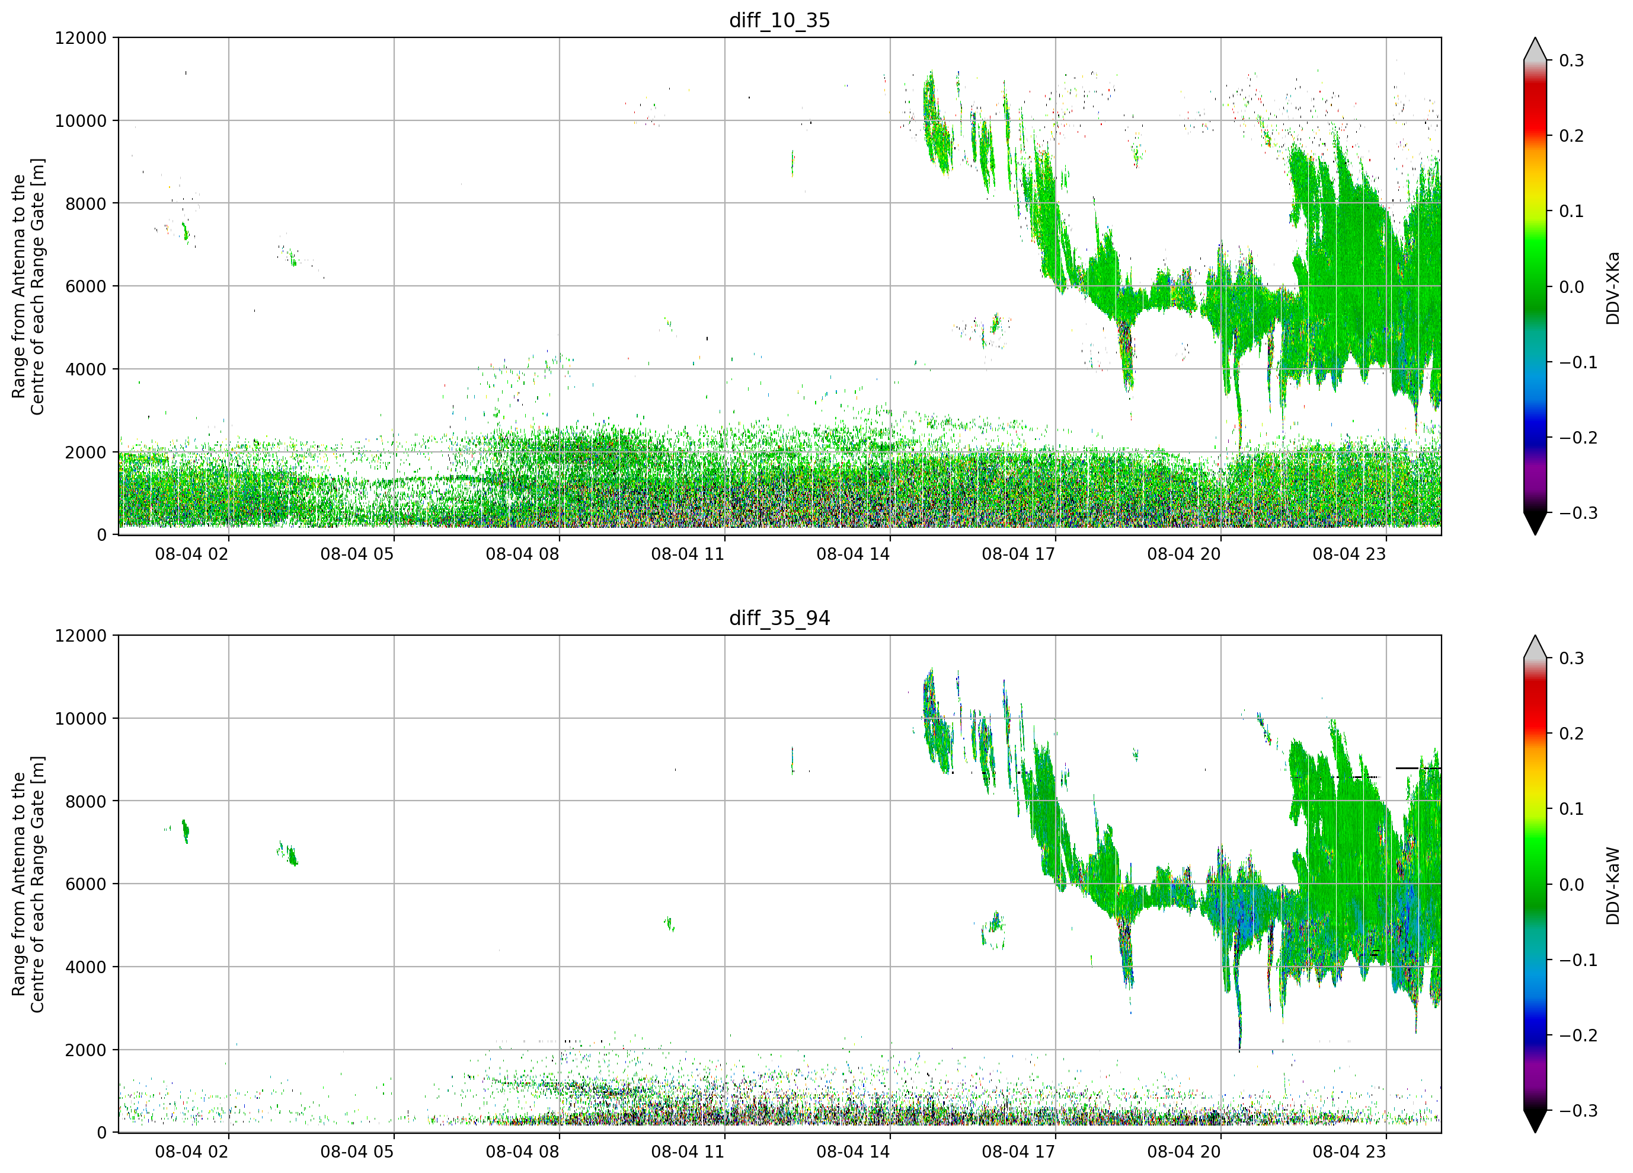Click '08-04 11' x-tick under diff_10_35
The width and height of the screenshot is (1633, 1173).
(x=688, y=554)
